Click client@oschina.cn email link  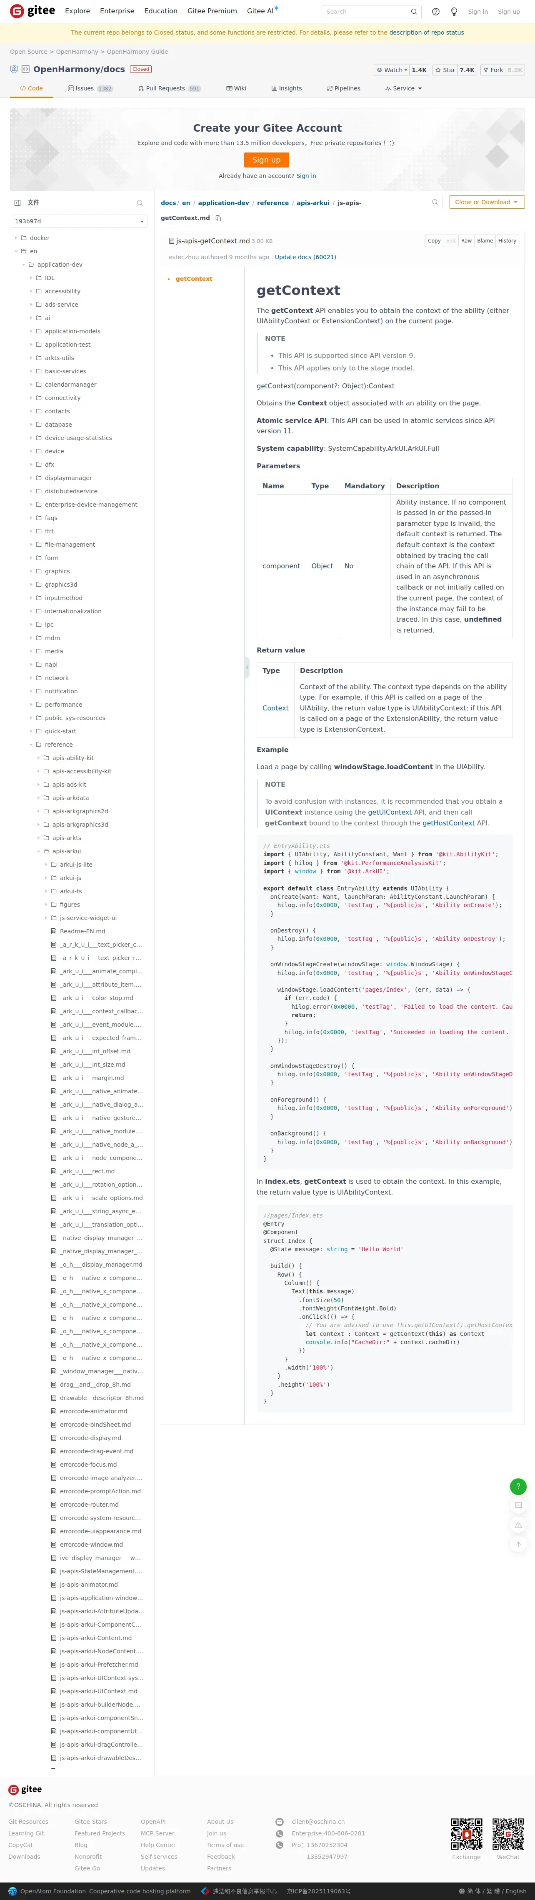click(x=318, y=1822)
